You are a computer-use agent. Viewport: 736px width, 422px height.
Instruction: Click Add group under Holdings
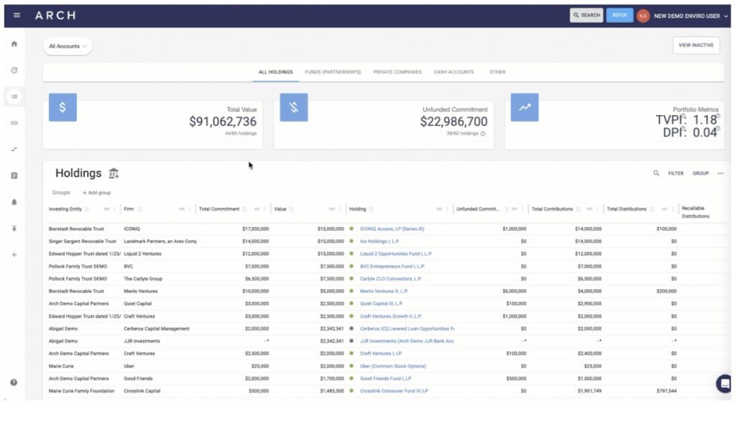96,192
